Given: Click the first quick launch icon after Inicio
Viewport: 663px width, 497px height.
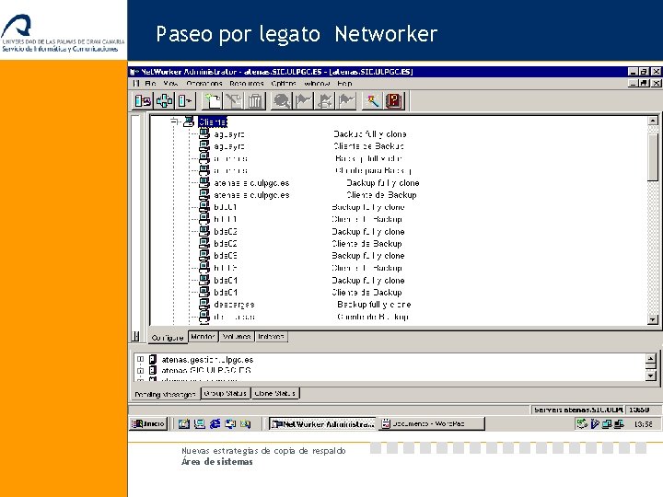Looking at the screenshot, I should click(183, 423).
